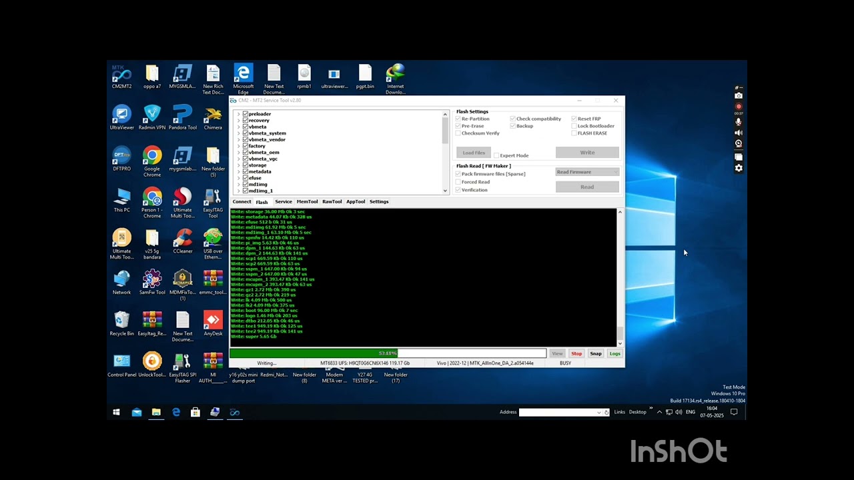Toggle the factory partition checkbox
854x480 pixels.
pos(246,146)
